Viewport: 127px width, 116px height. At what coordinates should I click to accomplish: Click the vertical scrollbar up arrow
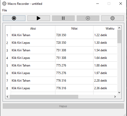coord(119,28)
